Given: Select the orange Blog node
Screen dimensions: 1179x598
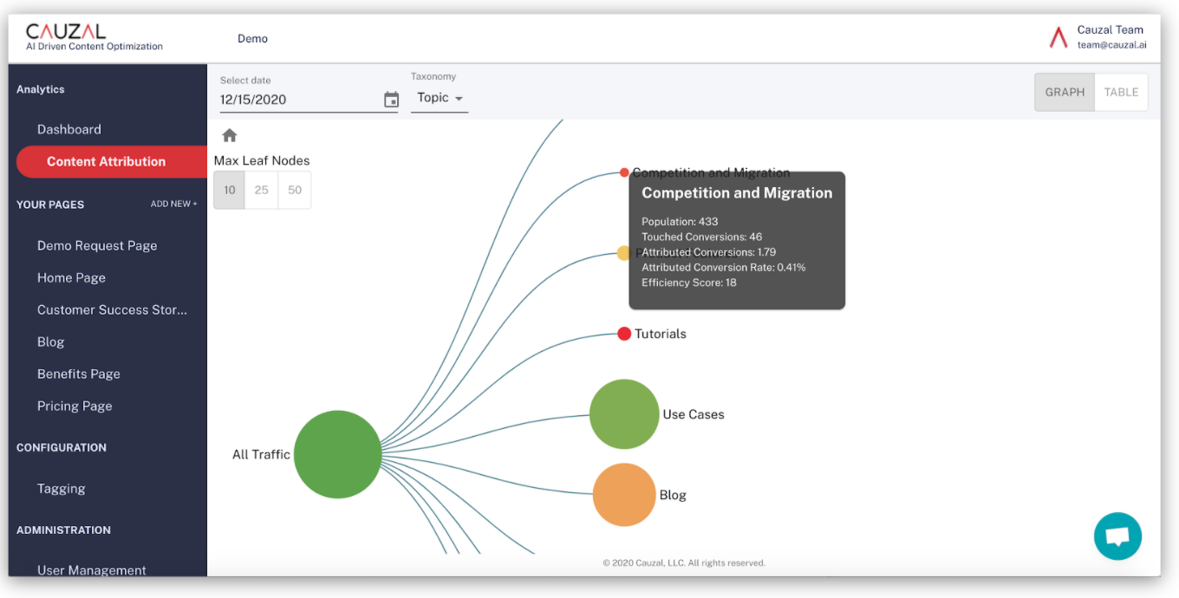Looking at the screenshot, I should pos(624,495).
